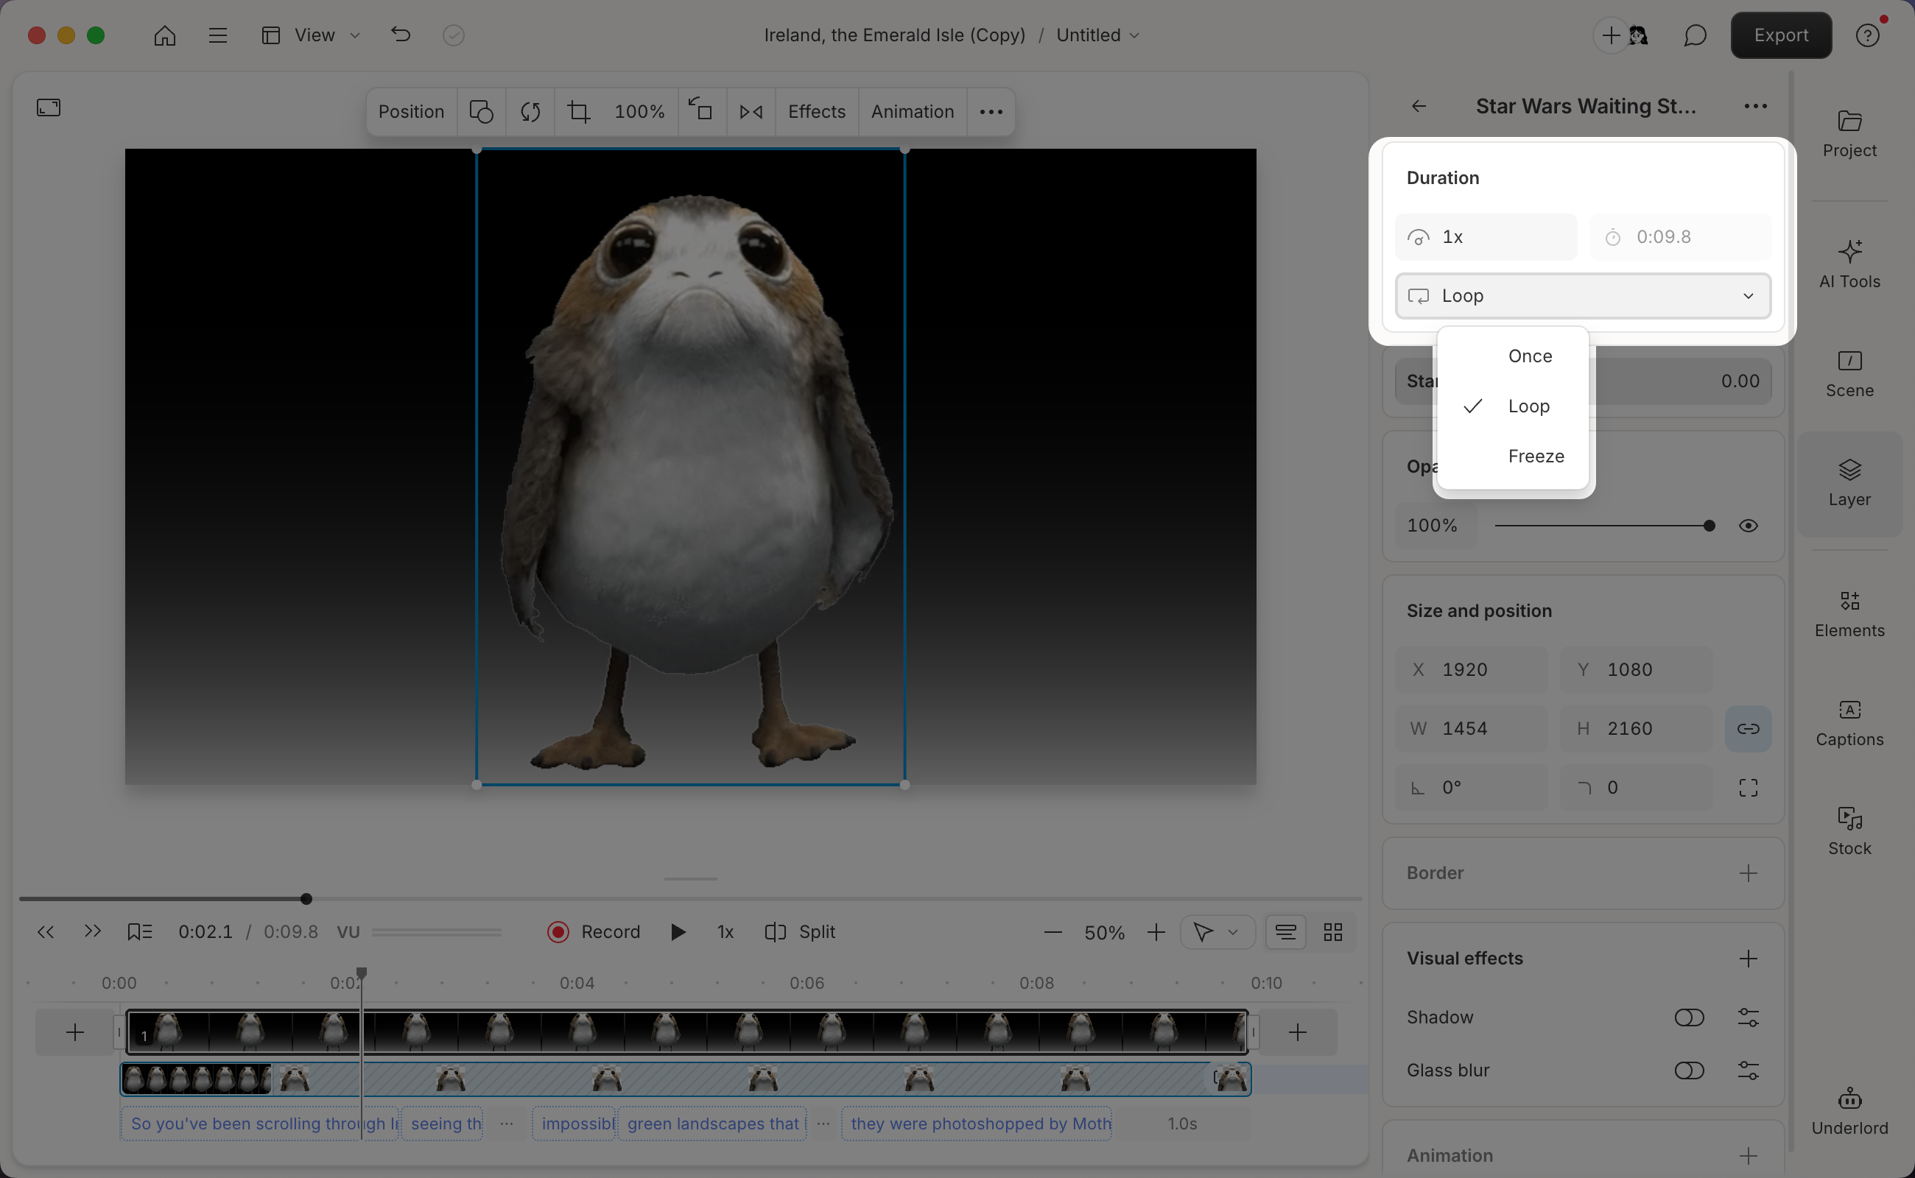Open the AI Tools sidebar panel
Viewport: 1915px width, 1178px height.
click(1849, 265)
